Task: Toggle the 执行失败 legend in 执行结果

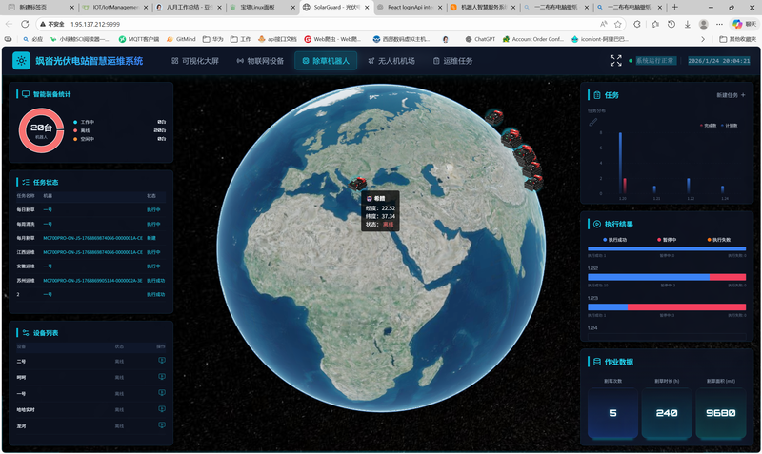Action: (719, 240)
